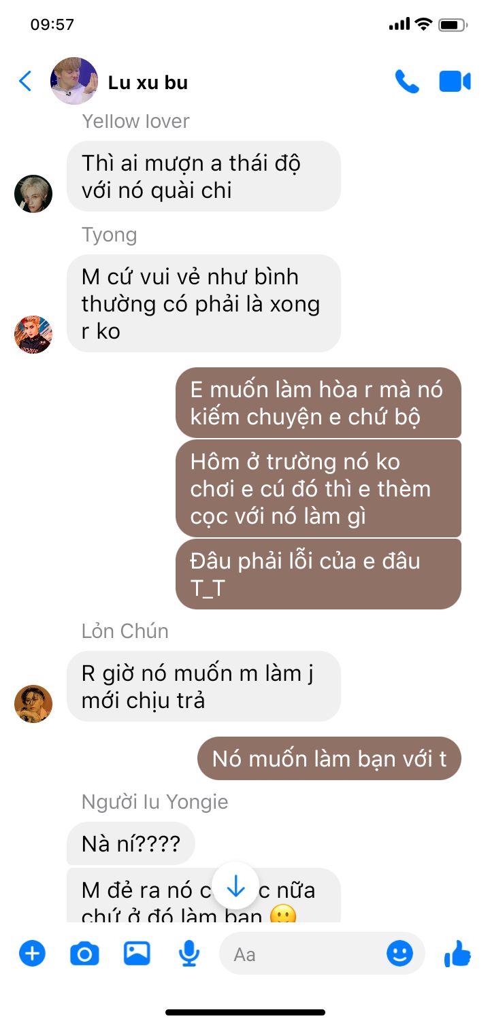This screenshot has height=1025, width=490.
Task: Select the message 'Nó muốn làm bạn với t'
Action: (329, 758)
